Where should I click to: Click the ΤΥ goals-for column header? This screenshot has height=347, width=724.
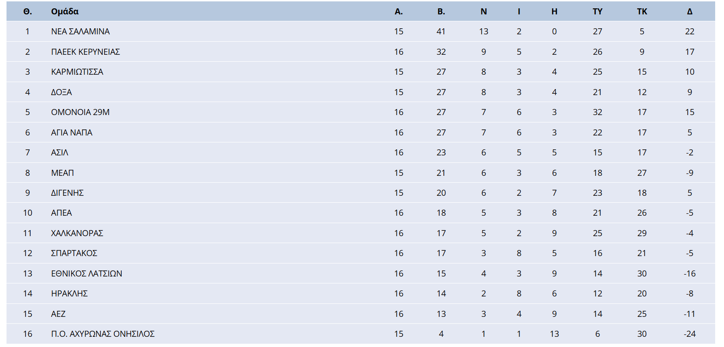pos(598,12)
